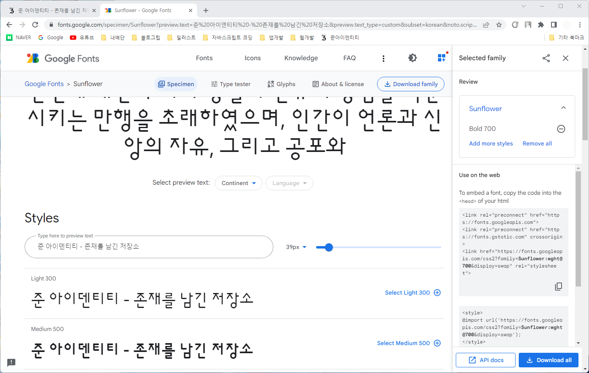Open the Google bookmark
This screenshot has height=373, width=589.
pyautogui.click(x=51, y=38)
